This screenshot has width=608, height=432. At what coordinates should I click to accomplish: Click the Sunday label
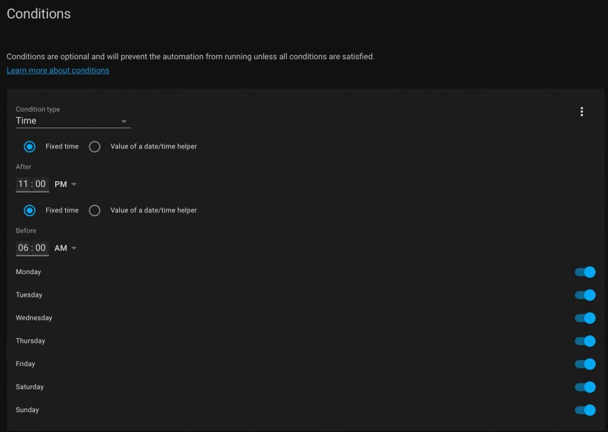coord(27,409)
